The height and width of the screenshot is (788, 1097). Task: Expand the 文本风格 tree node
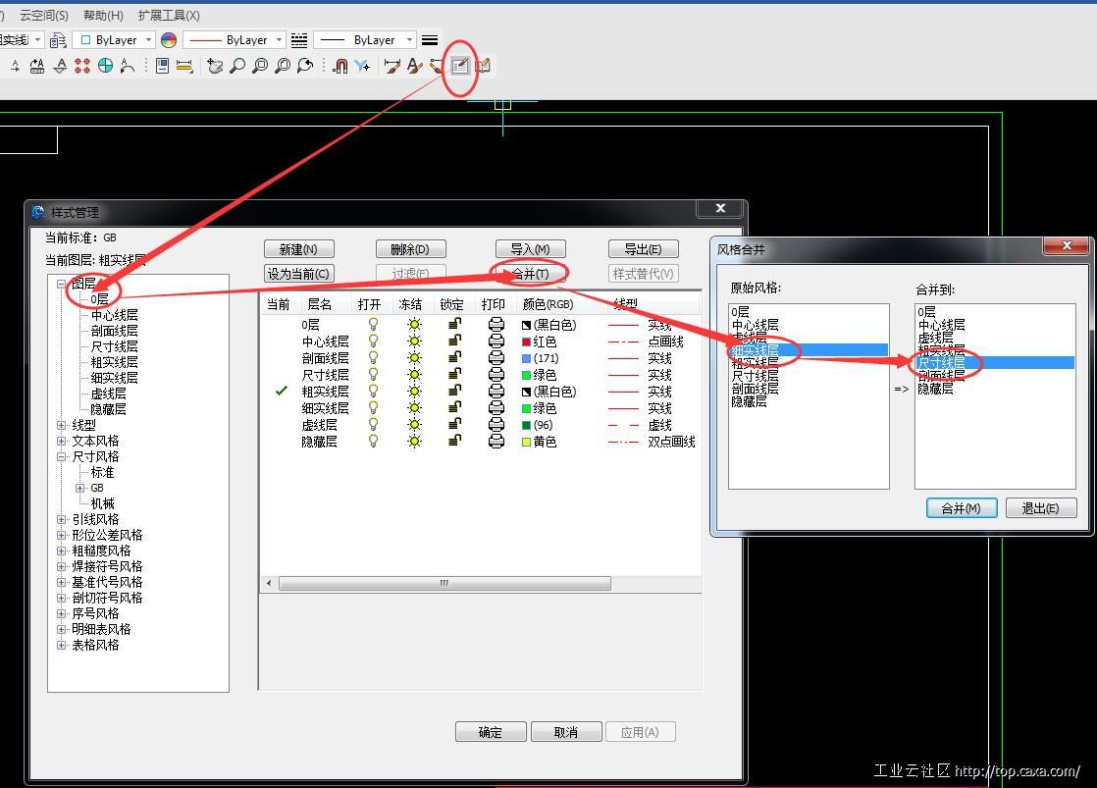pyautogui.click(x=62, y=441)
